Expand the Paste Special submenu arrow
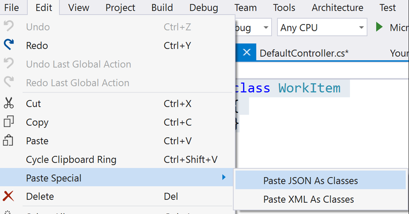Screen dimensions: 409x214 [x=224, y=178]
